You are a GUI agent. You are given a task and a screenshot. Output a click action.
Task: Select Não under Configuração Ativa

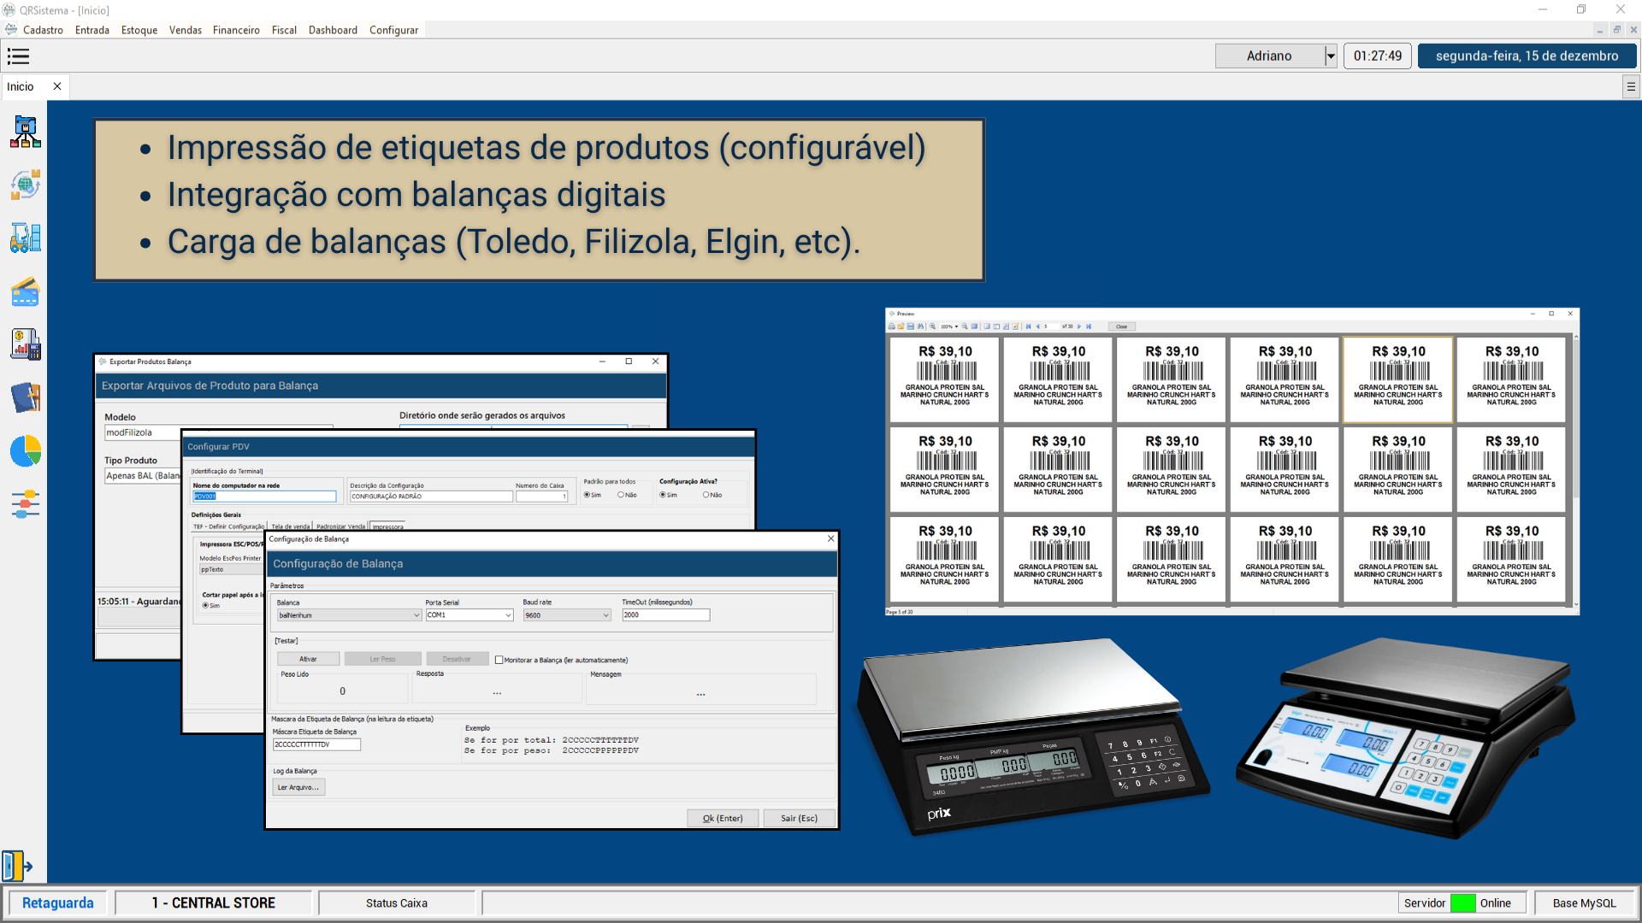706,495
